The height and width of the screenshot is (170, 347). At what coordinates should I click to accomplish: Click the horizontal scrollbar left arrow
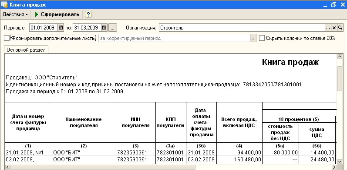click(7, 167)
